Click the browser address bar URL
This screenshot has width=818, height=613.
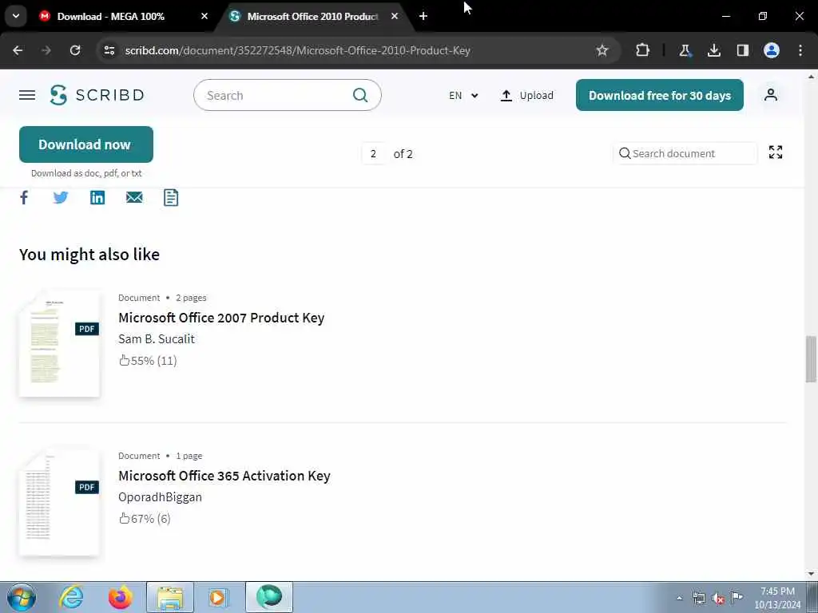297,50
